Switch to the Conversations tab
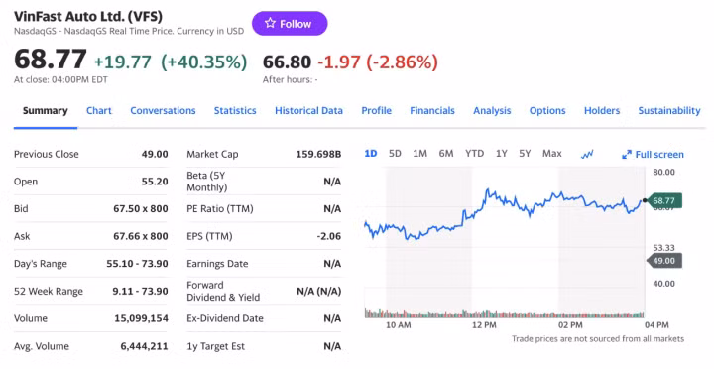 pos(163,111)
